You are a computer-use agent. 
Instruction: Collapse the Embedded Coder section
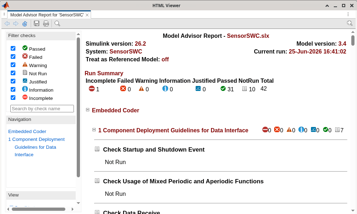point(87,110)
